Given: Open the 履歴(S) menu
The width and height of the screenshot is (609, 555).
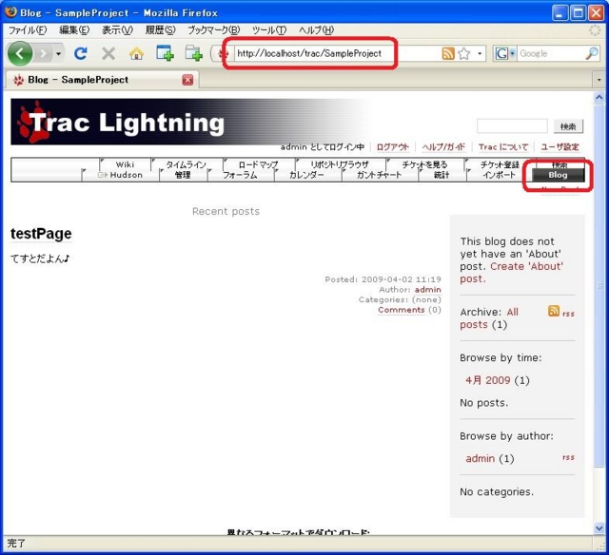Looking at the screenshot, I should point(161,29).
